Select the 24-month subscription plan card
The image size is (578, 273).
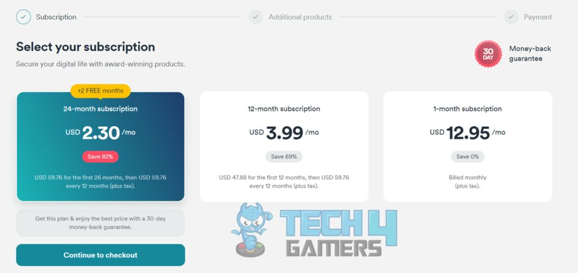pos(100,147)
